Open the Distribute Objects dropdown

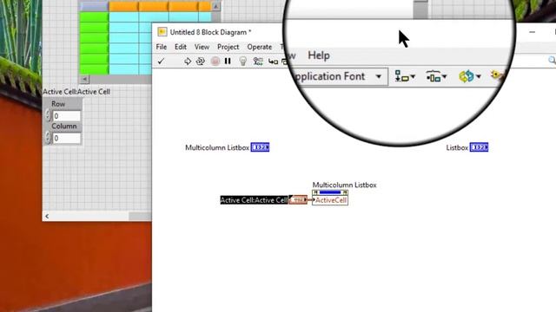[x=436, y=76]
